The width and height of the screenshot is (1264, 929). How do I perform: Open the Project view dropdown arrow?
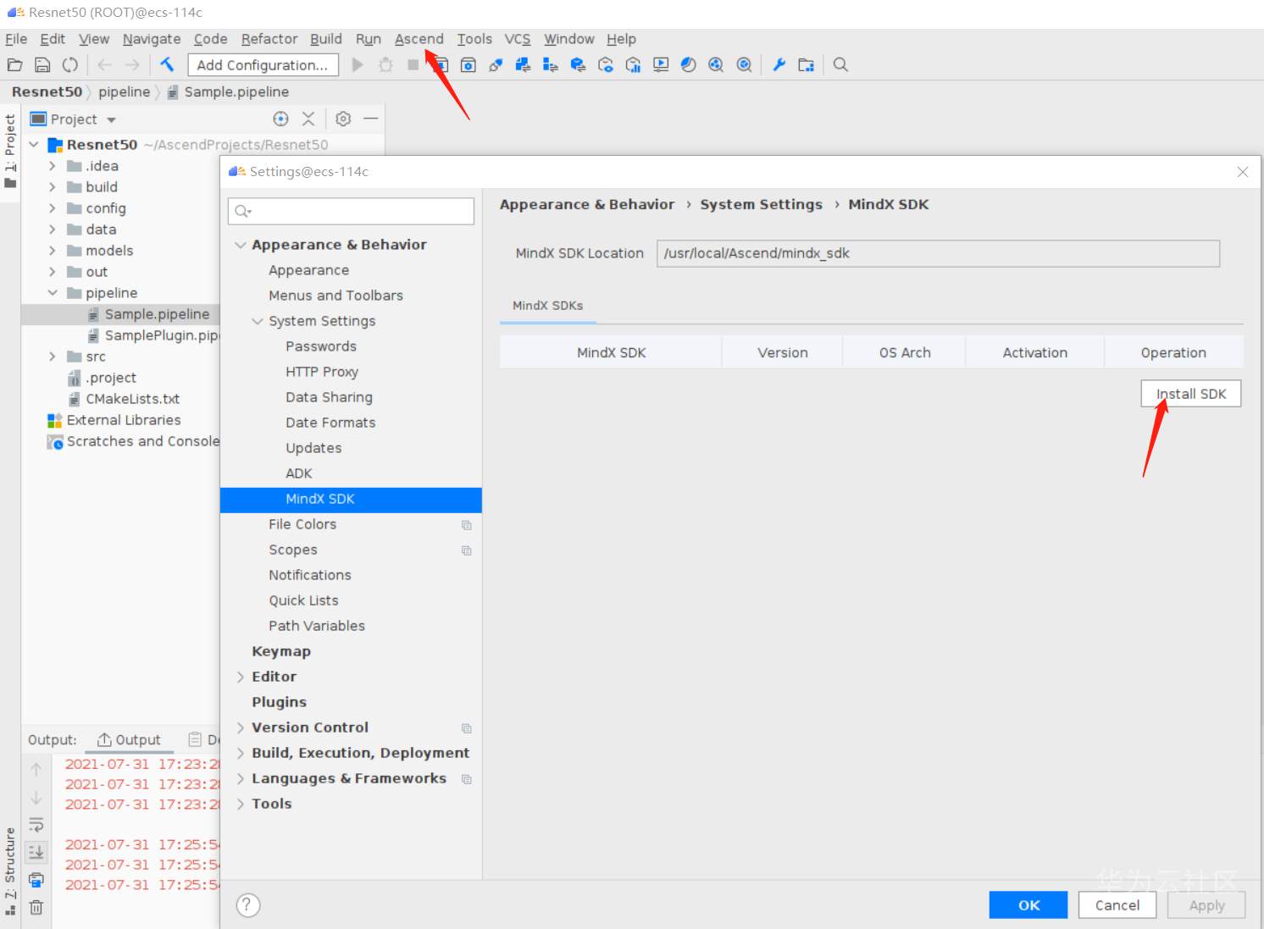click(x=111, y=120)
